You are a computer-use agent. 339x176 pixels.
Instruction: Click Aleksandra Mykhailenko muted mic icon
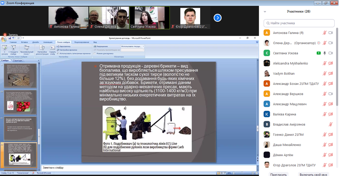325,63
